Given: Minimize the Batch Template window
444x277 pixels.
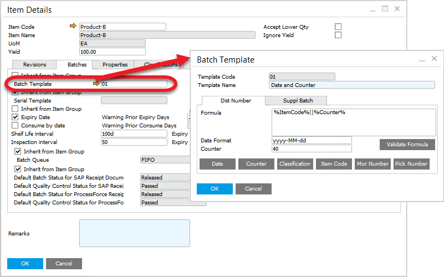Looking at the screenshot, I should point(422,59).
